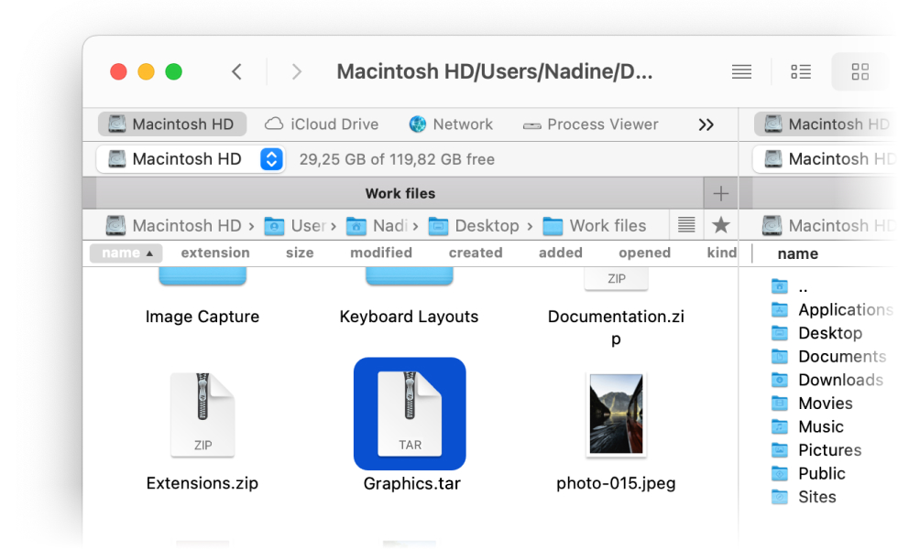Click the favorites star icon
The height and width of the screenshot is (549, 898).
point(721,225)
